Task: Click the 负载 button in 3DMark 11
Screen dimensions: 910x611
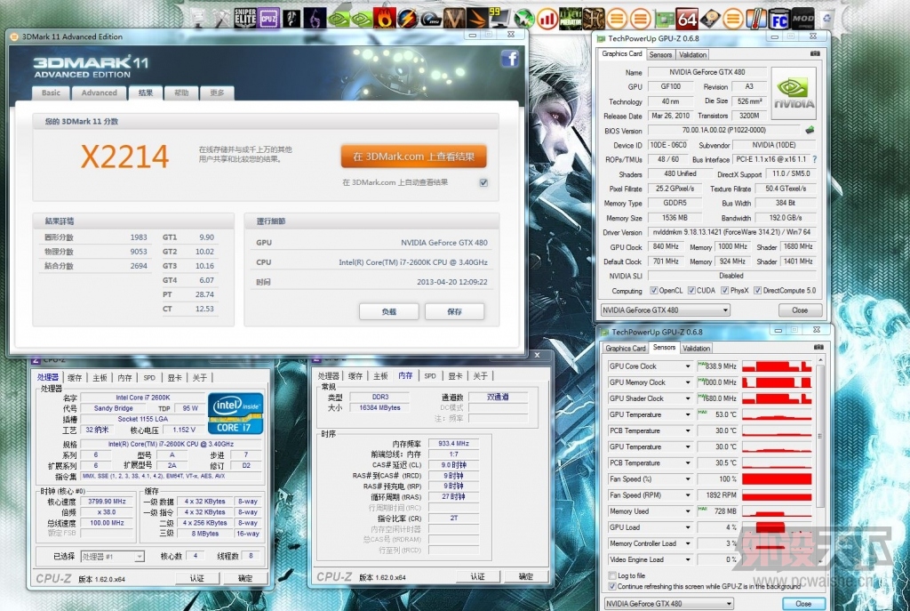Action: [x=389, y=311]
